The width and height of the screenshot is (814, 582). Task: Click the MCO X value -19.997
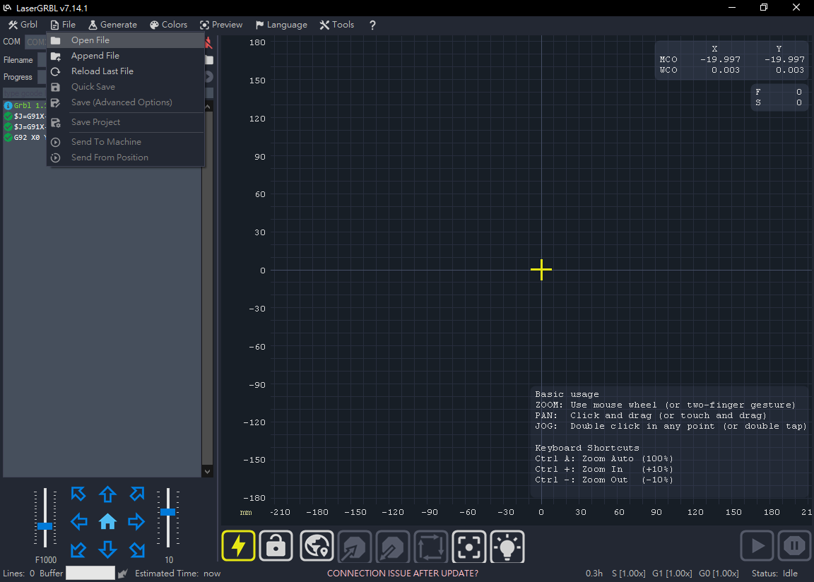point(720,59)
